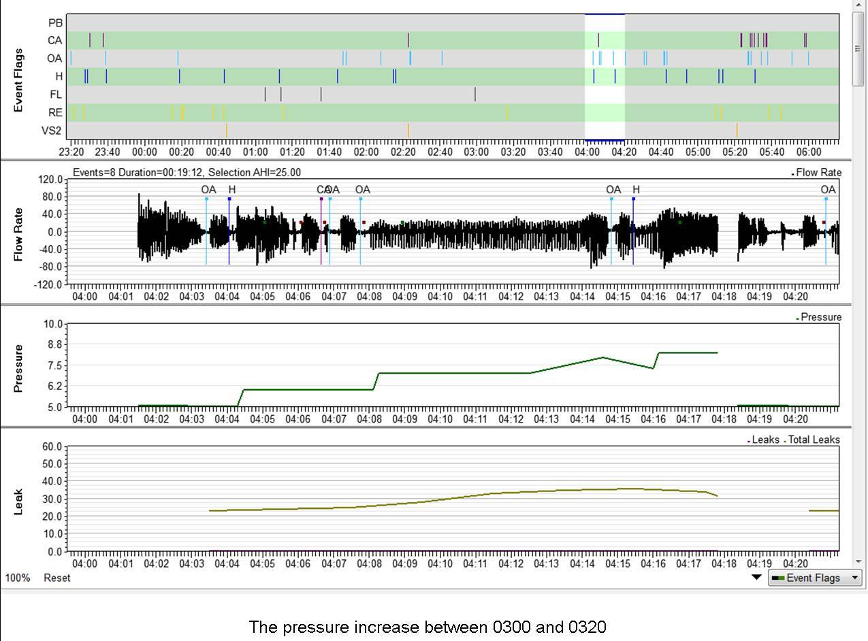The width and height of the screenshot is (868, 641).
Task: Open the Event Flags graph dropdown
Action: pyautogui.click(x=814, y=578)
